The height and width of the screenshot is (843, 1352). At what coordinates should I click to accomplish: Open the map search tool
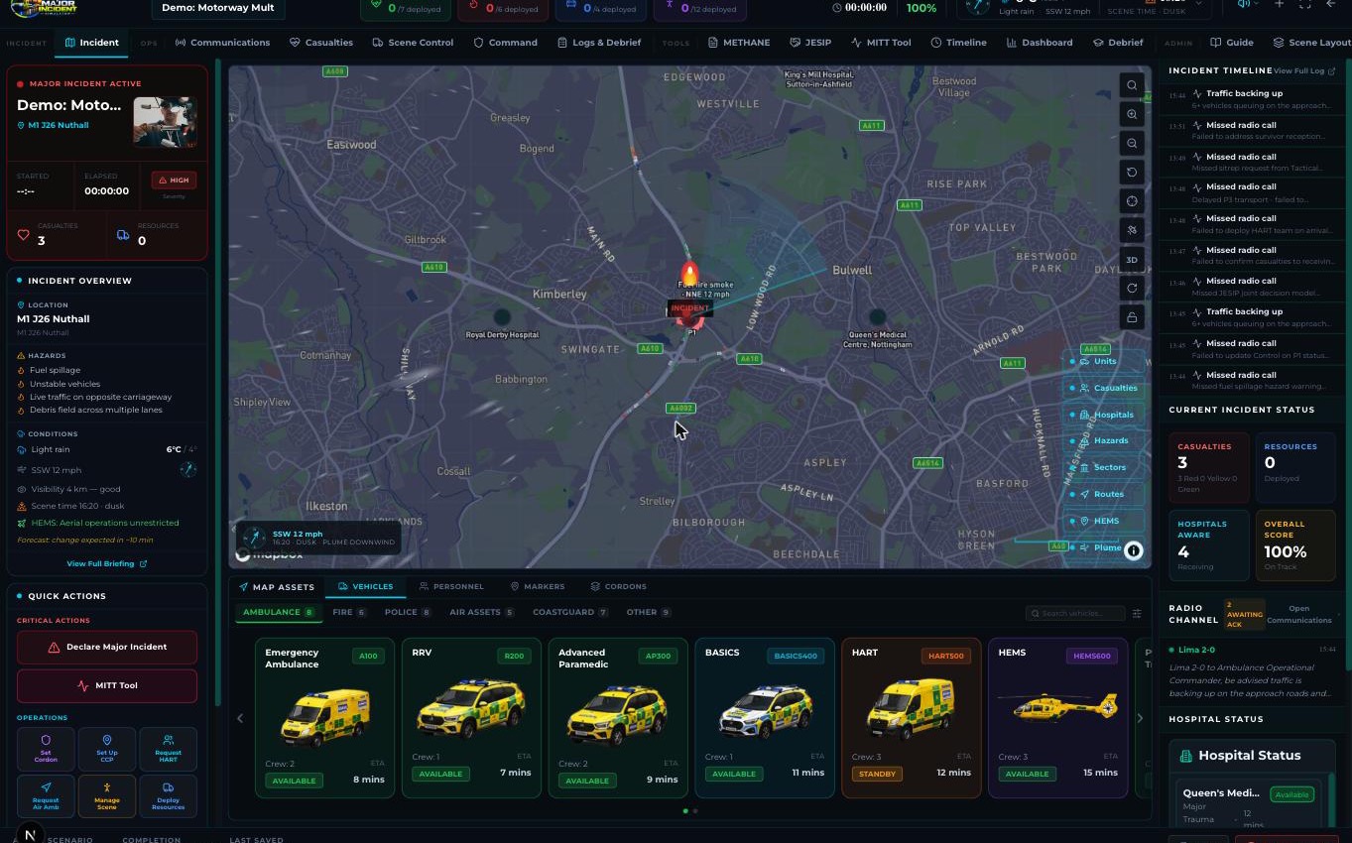click(x=1132, y=85)
